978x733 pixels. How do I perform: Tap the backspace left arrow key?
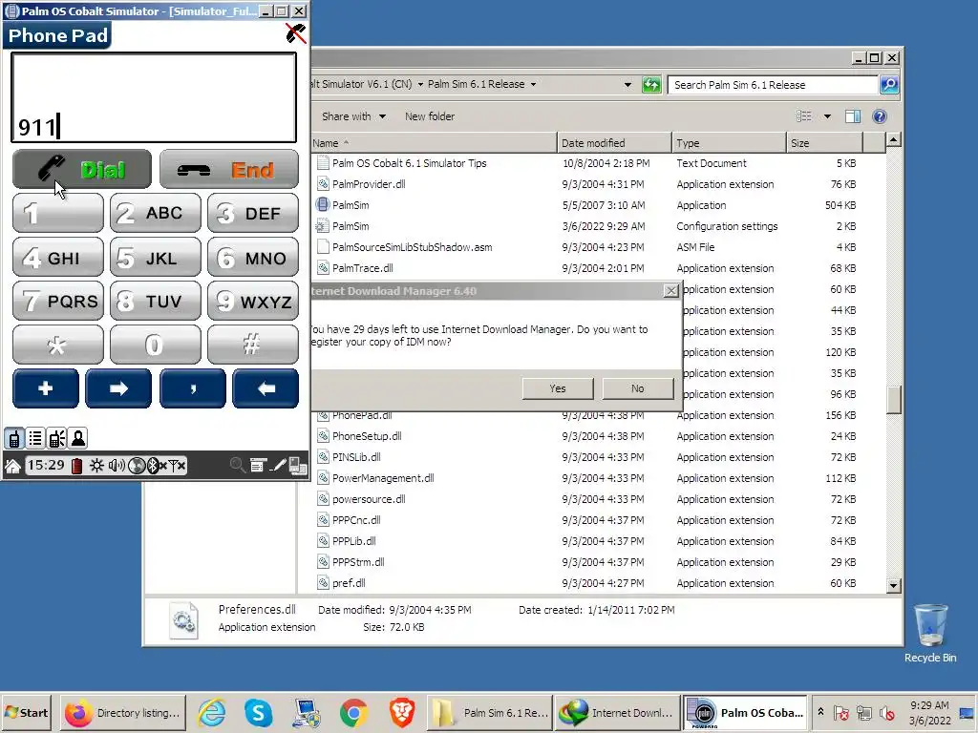(266, 388)
